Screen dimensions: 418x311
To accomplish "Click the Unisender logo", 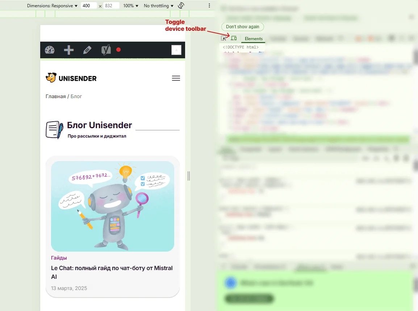I will 71,78.
